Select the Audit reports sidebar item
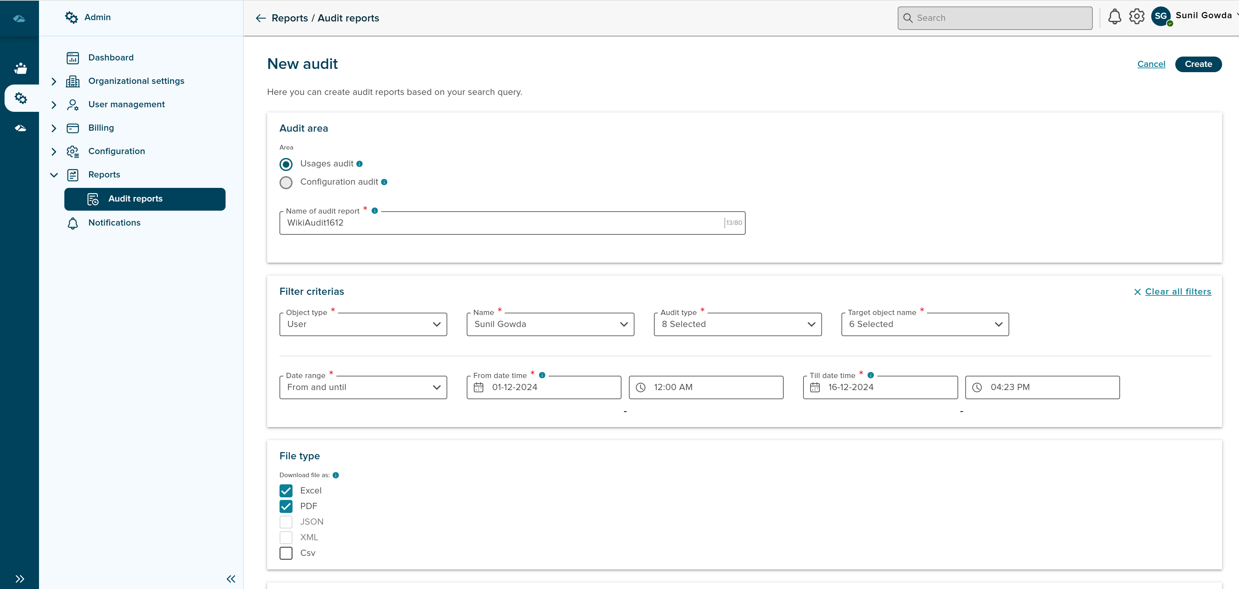Viewport: 1239px width, 589px height. point(135,199)
